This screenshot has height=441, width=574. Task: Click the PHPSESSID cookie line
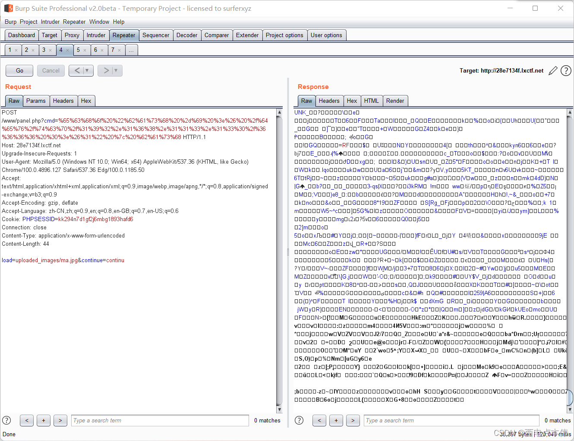[x=67, y=219]
